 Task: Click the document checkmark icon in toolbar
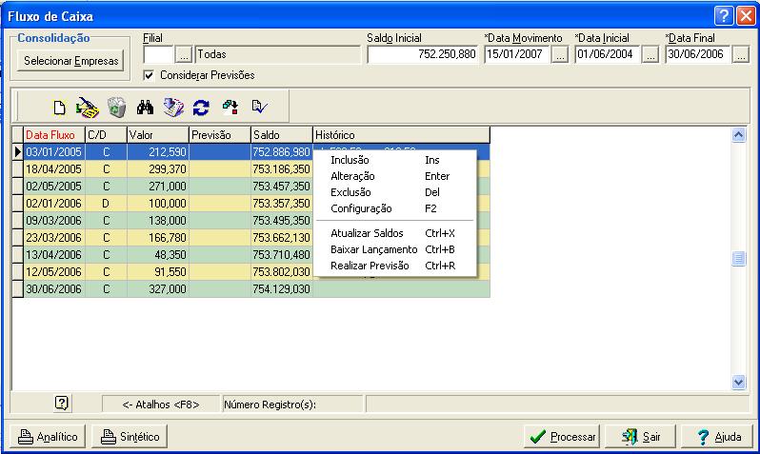click(x=259, y=106)
